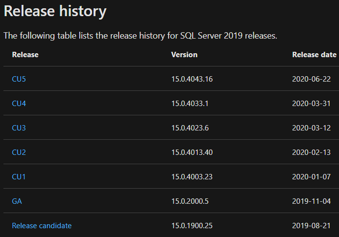The height and width of the screenshot is (237, 339).
Task: Click the Version column header
Action: [184, 55]
